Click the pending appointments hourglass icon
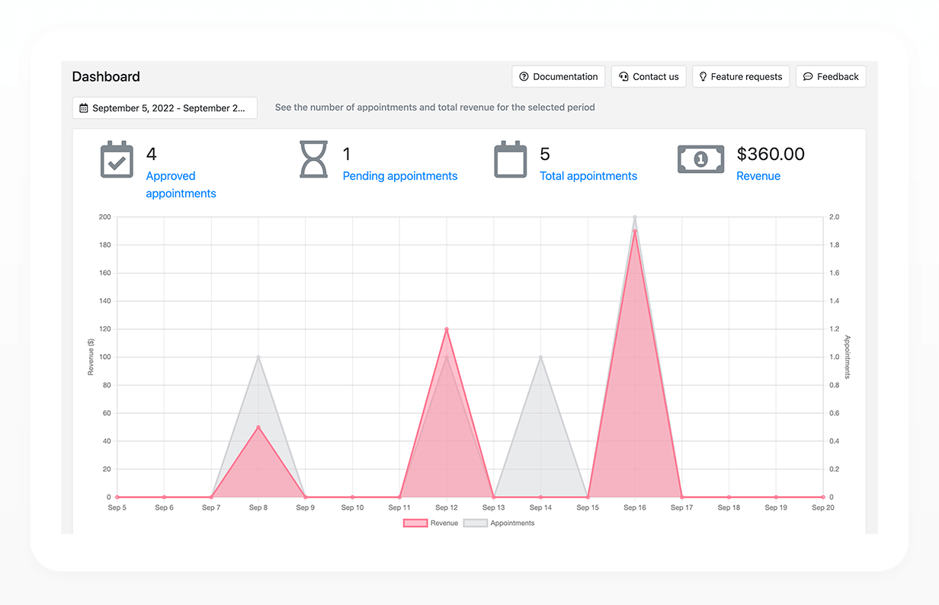Screen dimensions: 939x605 (313, 159)
